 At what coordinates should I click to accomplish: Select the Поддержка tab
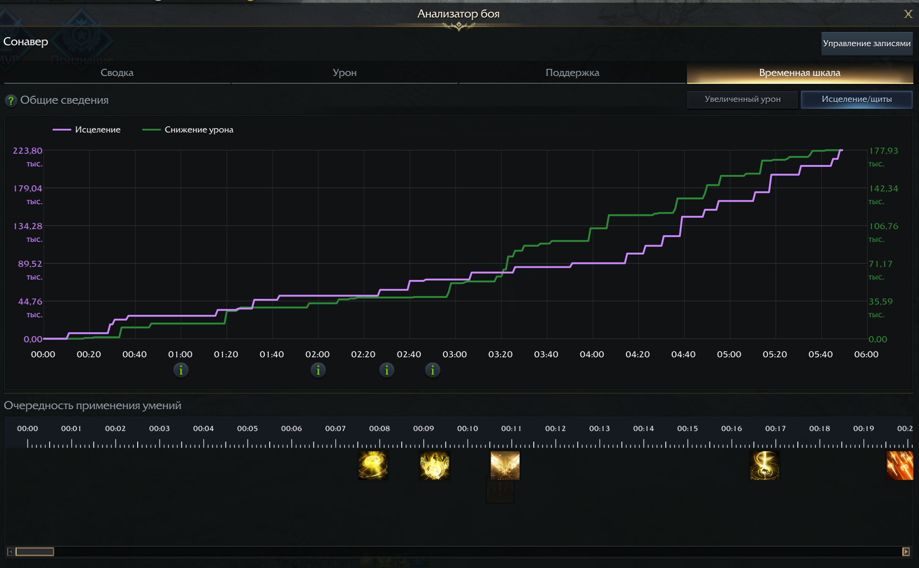point(572,73)
